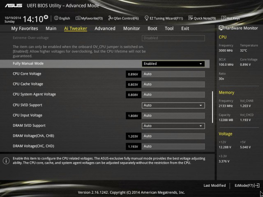This screenshot has width=263, height=197.
Task: Select CPU Input Voltage label
Action: (28, 115)
